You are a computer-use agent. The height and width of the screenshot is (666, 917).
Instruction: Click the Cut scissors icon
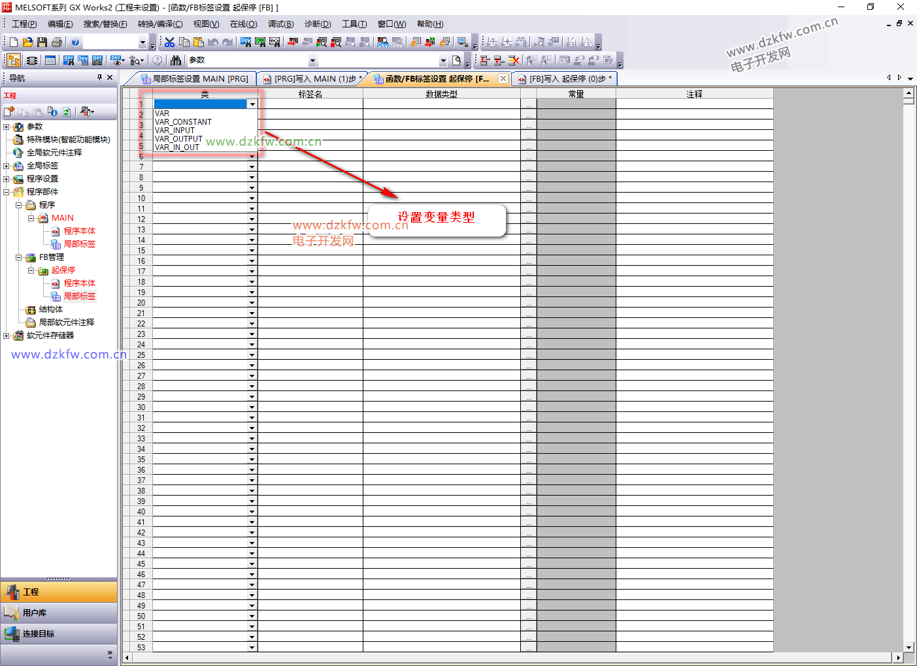[169, 42]
